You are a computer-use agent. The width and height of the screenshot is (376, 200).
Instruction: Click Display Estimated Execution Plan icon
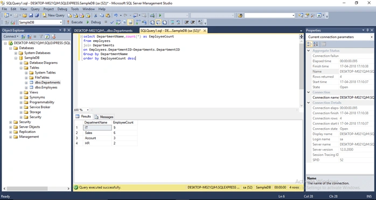[118, 22]
